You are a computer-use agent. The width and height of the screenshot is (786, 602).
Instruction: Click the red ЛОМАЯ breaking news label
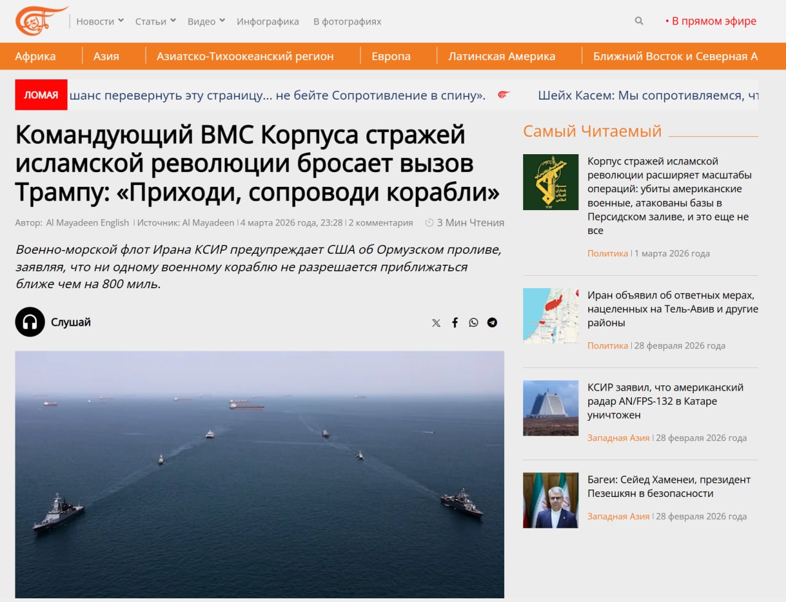pos(41,95)
